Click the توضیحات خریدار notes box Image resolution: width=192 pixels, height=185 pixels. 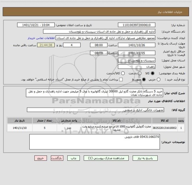95,142
